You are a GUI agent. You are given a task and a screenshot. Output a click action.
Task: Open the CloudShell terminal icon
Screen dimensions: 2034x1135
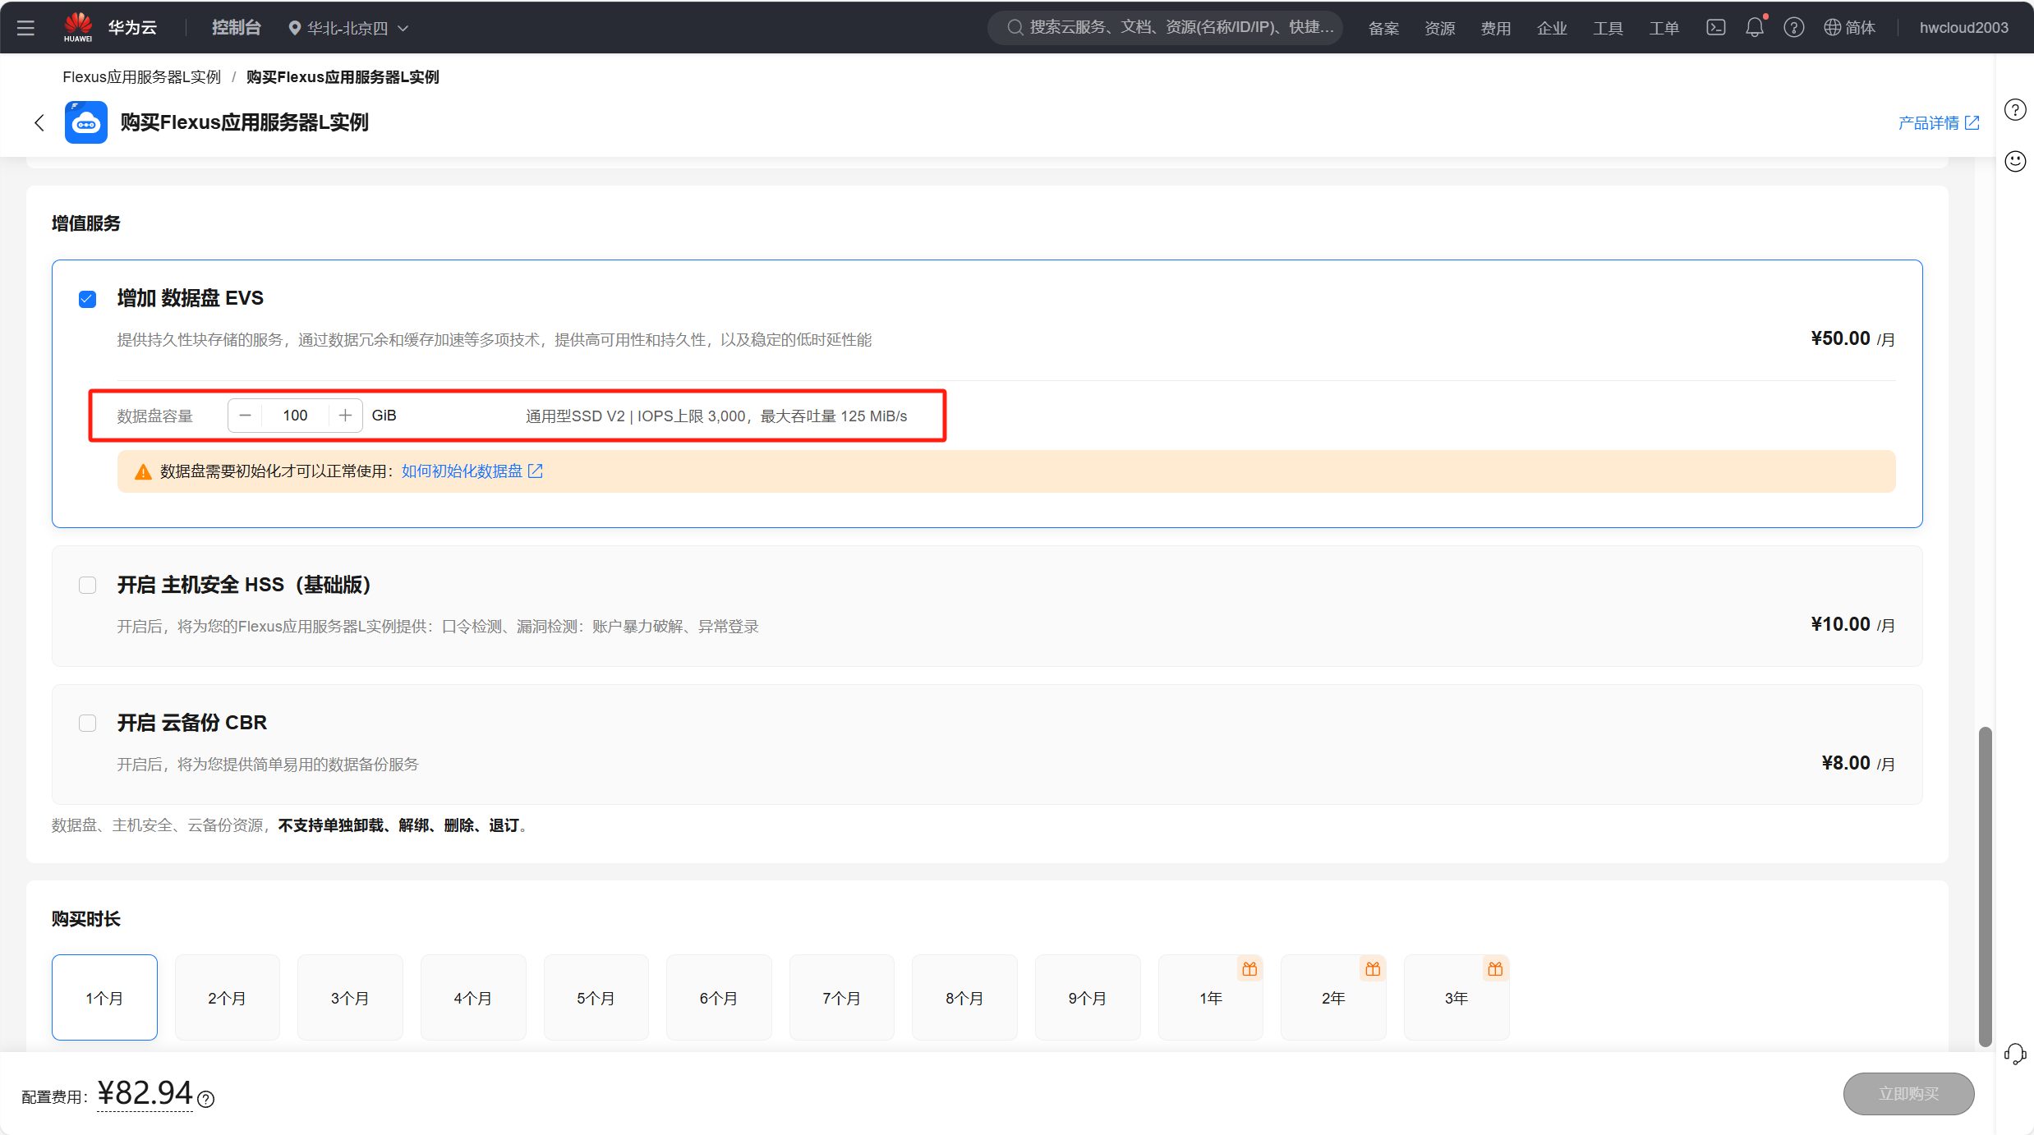tap(1715, 28)
